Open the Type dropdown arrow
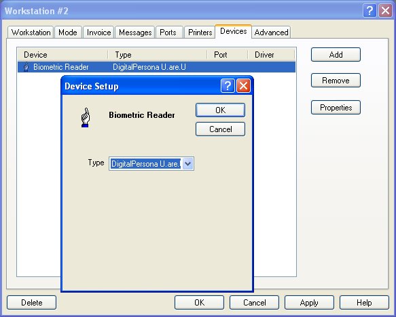Screen dimensions: 396x317 pos(187,164)
